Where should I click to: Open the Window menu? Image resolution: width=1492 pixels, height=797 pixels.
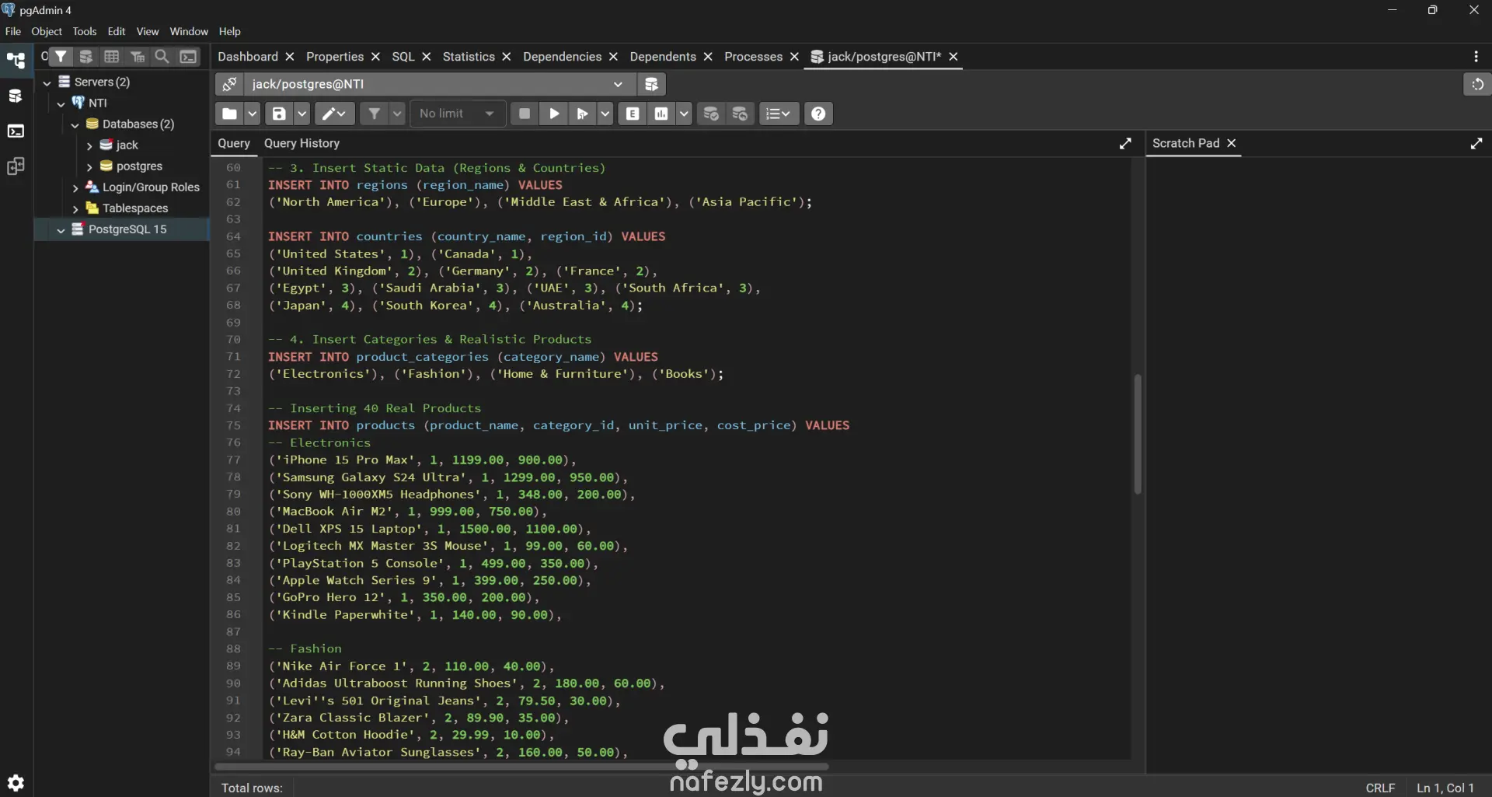(x=189, y=31)
